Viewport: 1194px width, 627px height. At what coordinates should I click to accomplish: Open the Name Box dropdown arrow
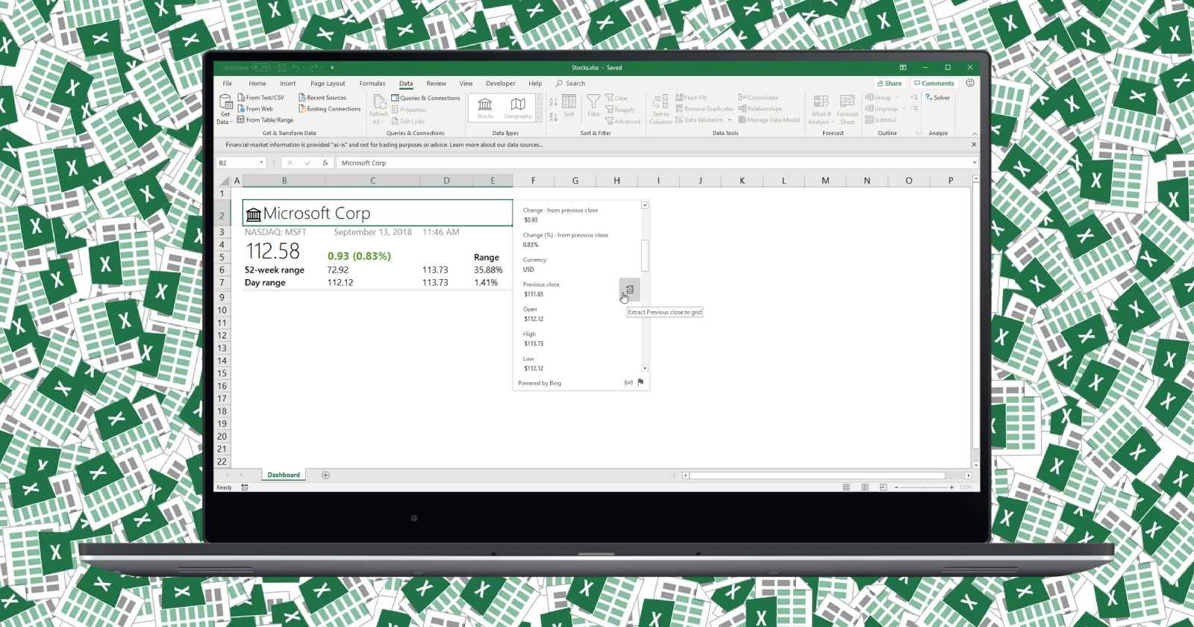click(x=261, y=163)
